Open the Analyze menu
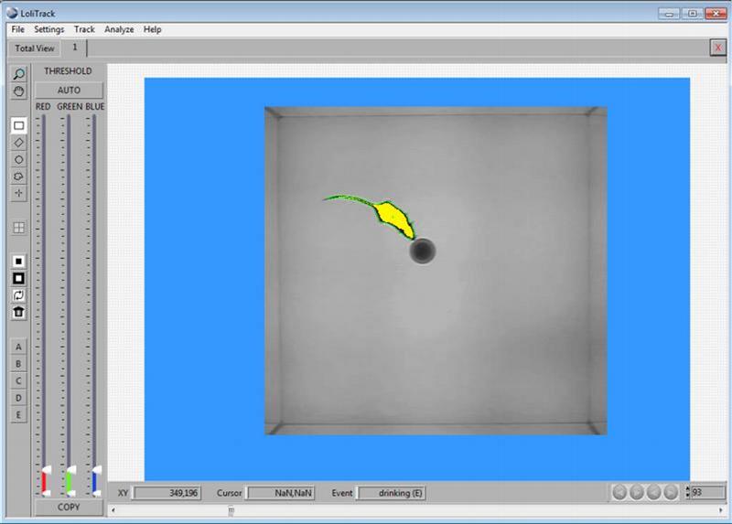The height and width of the screenshot is (524, 732). coord(119,29)
